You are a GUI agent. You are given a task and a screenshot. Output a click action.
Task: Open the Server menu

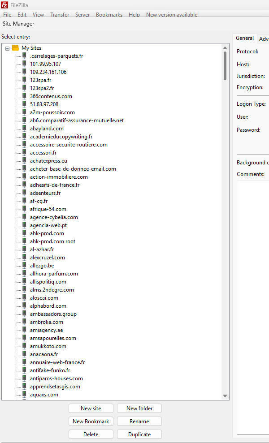[x=82, y=15]
